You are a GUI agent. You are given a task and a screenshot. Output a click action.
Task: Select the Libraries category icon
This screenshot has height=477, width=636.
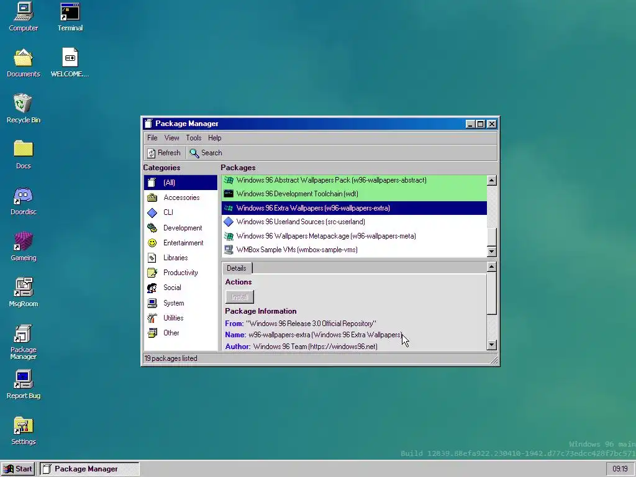(x=152, y=258)
